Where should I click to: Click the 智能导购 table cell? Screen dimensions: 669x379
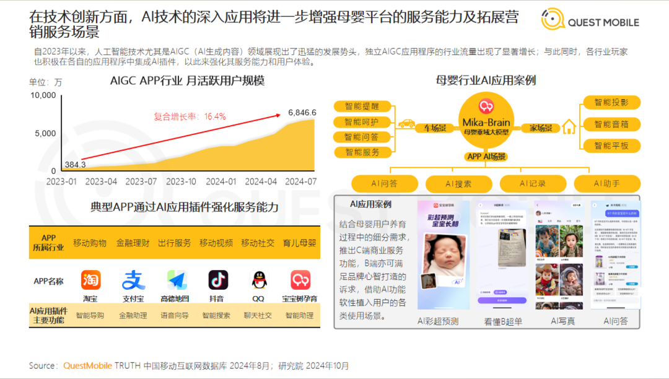[x=90, y=315]
